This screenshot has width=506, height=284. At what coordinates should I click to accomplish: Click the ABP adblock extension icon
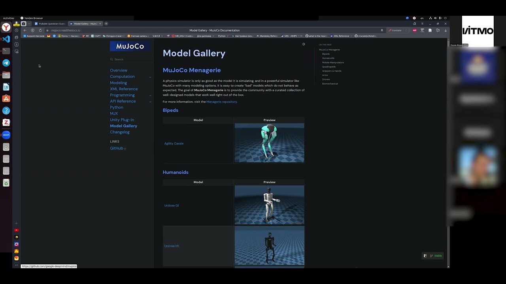coord(414,30)
